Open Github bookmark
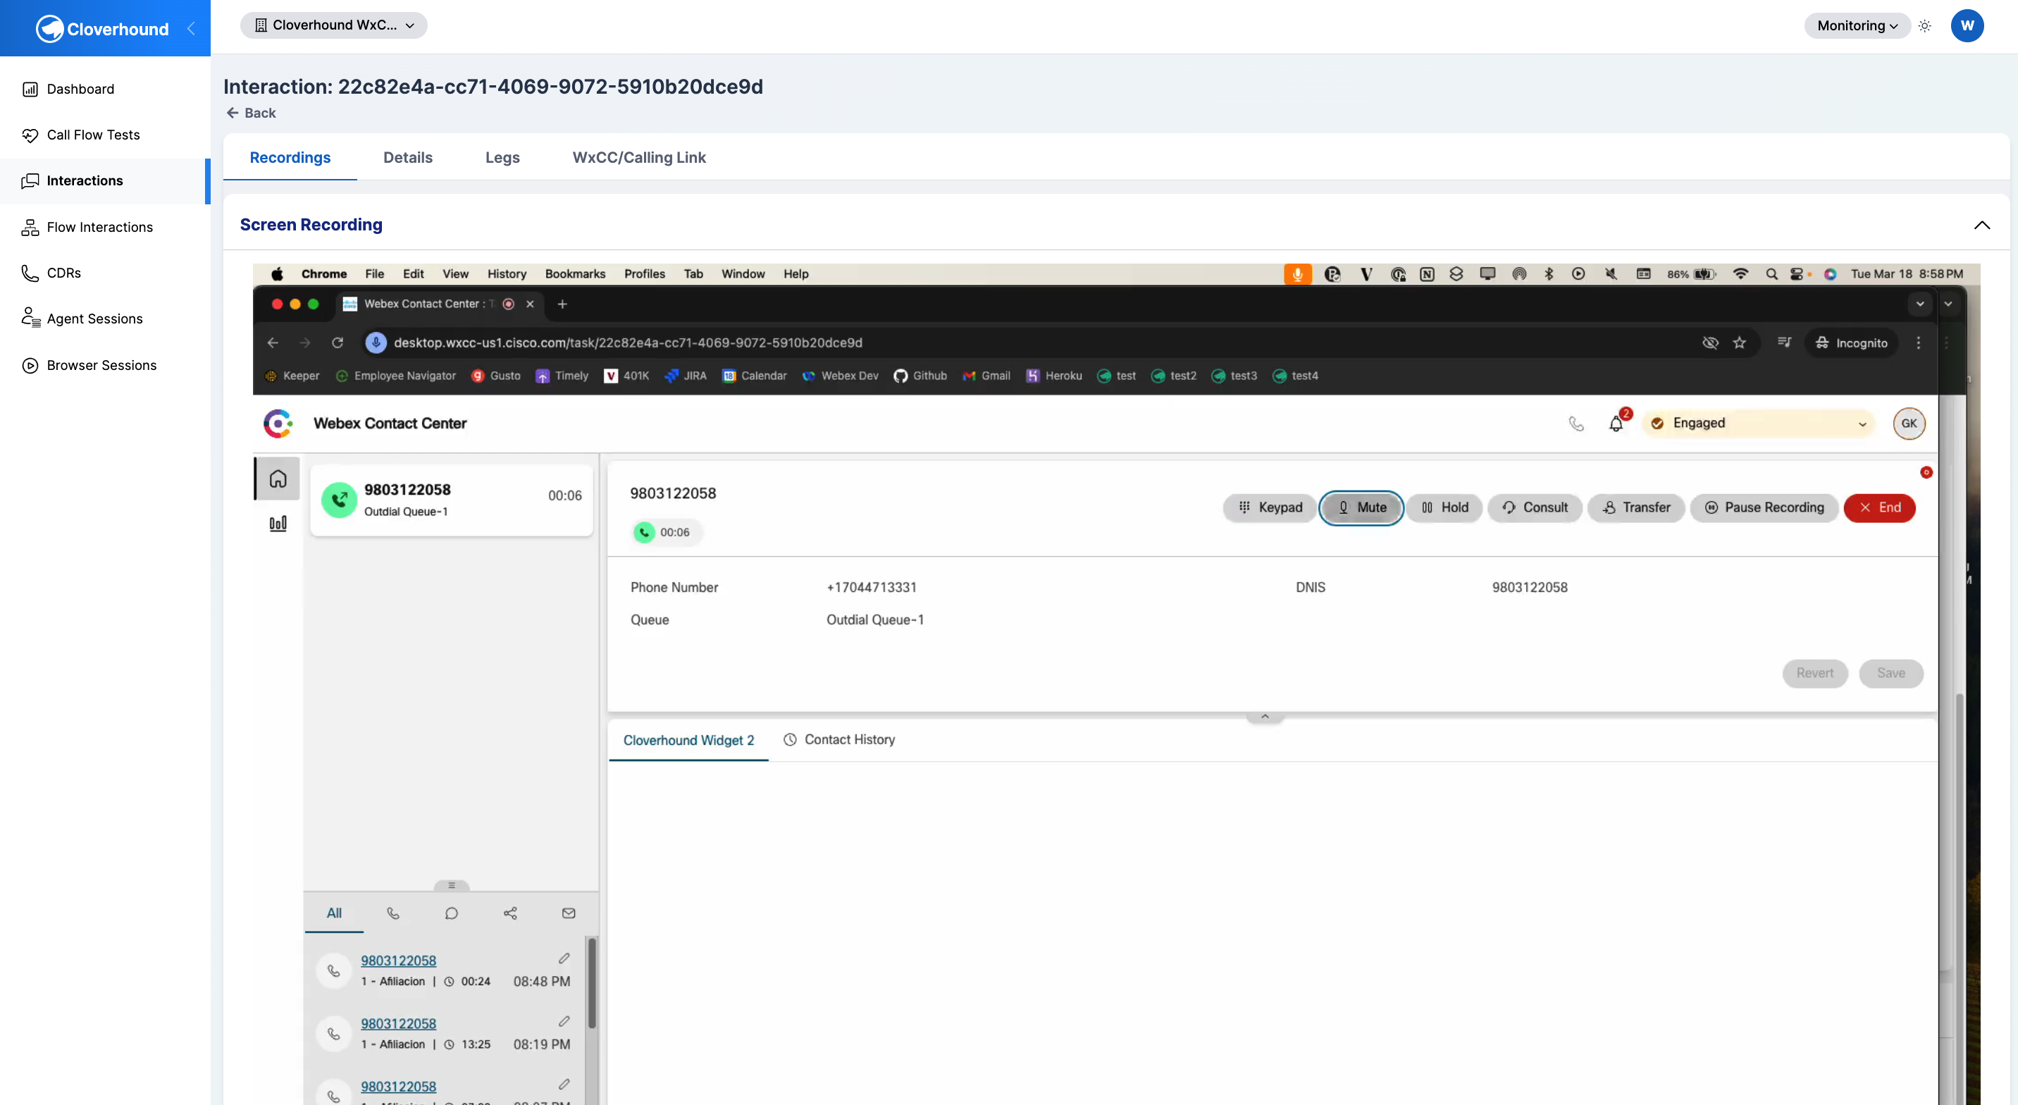Image resolution: width=2018 pixels, height=1105 pixels. click(x=920, y=376)
